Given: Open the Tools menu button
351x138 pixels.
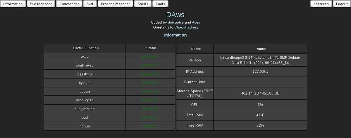Looking at the screenshot, I should pyautogui.click(x=160, y=4).
